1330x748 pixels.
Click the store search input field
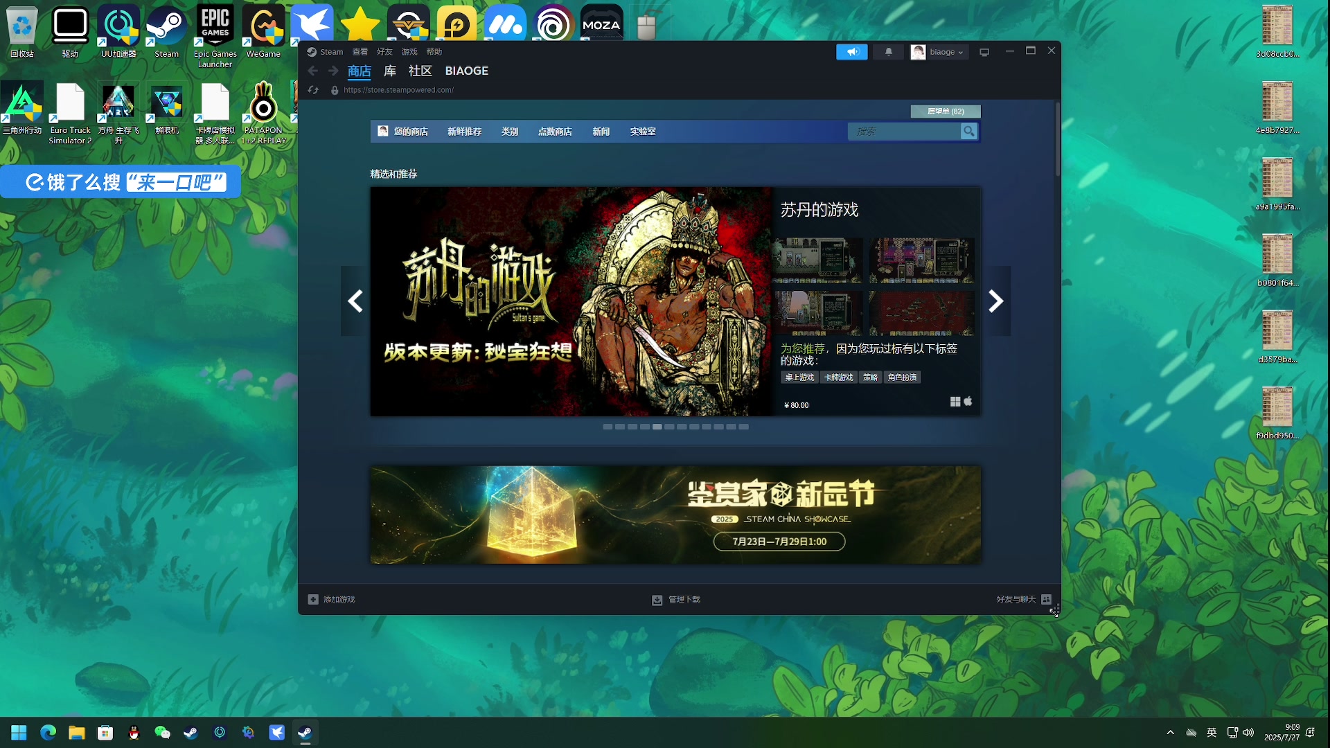point(904,132)
